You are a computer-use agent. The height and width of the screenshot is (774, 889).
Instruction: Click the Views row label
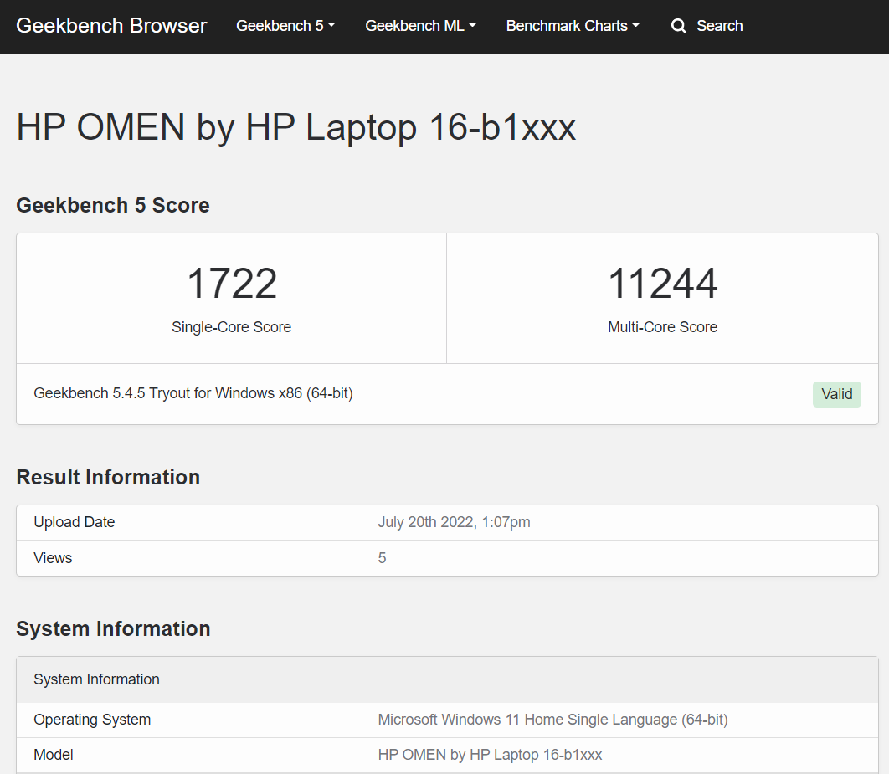[x=53, y=558]
